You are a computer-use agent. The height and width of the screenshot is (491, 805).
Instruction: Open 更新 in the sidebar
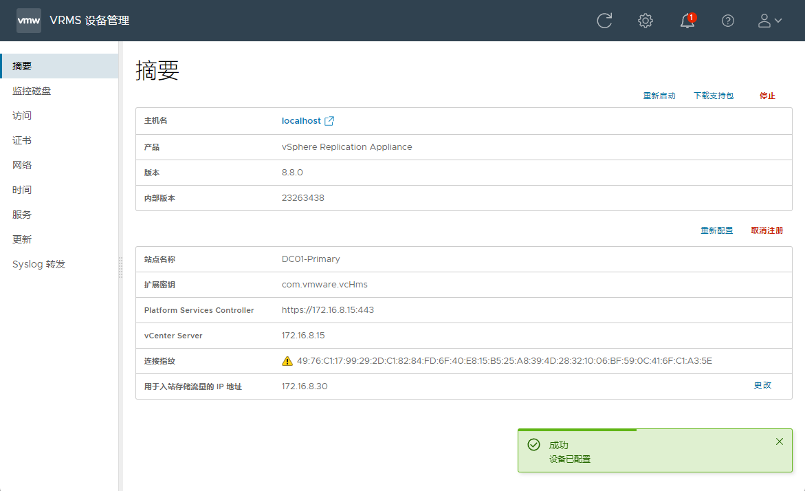click(x=60, y=239)
